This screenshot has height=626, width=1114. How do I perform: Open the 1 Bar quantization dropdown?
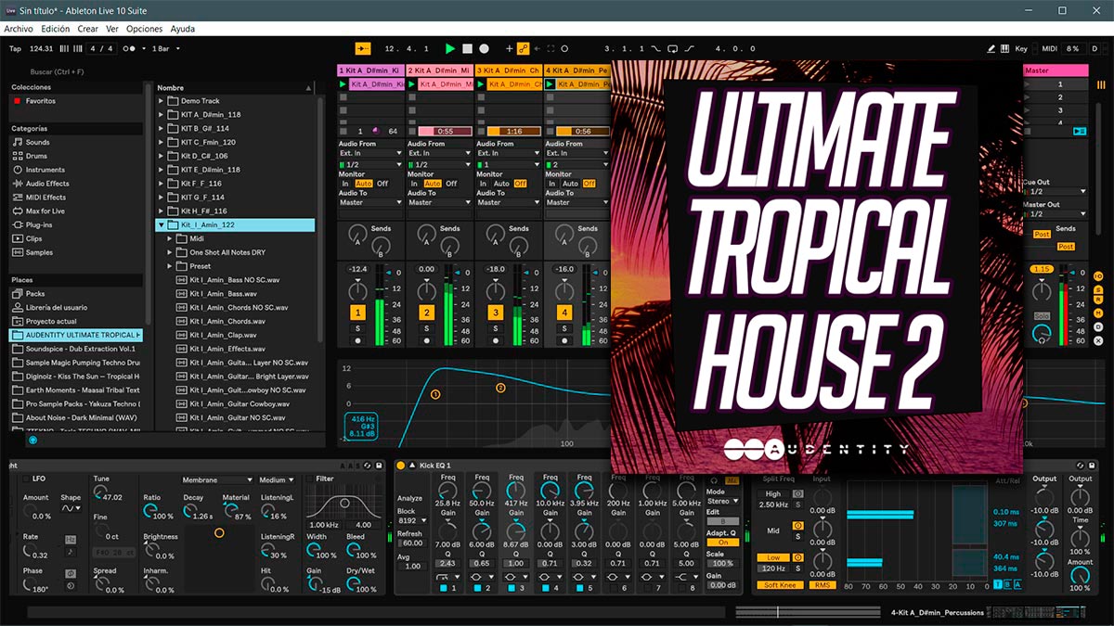point(166,48)
